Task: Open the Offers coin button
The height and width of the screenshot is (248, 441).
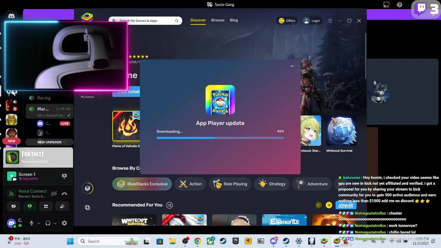Action: 287,21
